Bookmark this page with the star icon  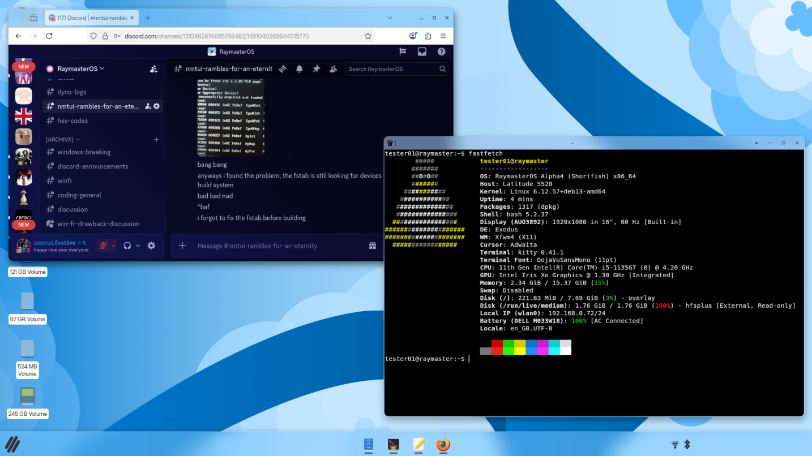pyautogui.click(x=368, y=36)
